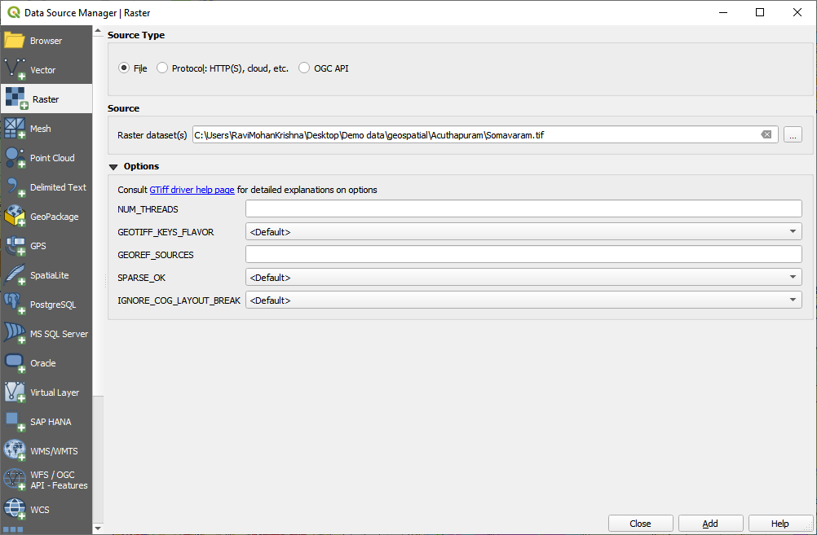Click the Add button

711,524
